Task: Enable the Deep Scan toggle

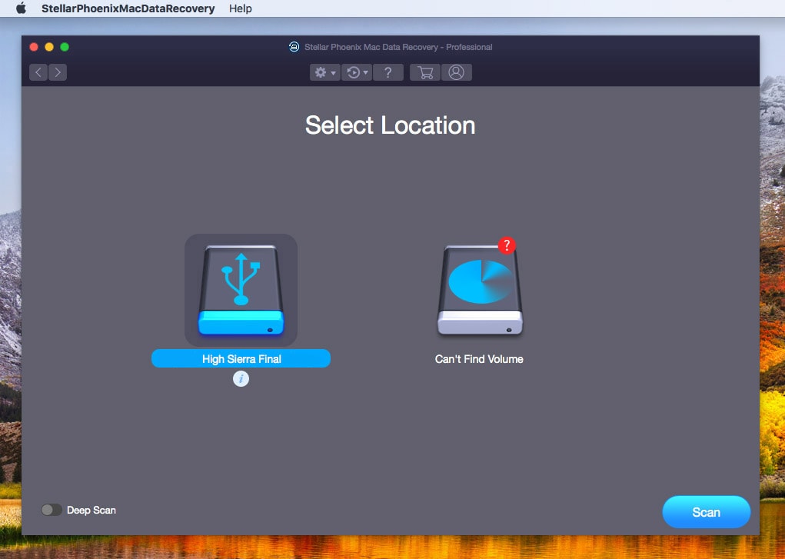Action: coord(52,510)
